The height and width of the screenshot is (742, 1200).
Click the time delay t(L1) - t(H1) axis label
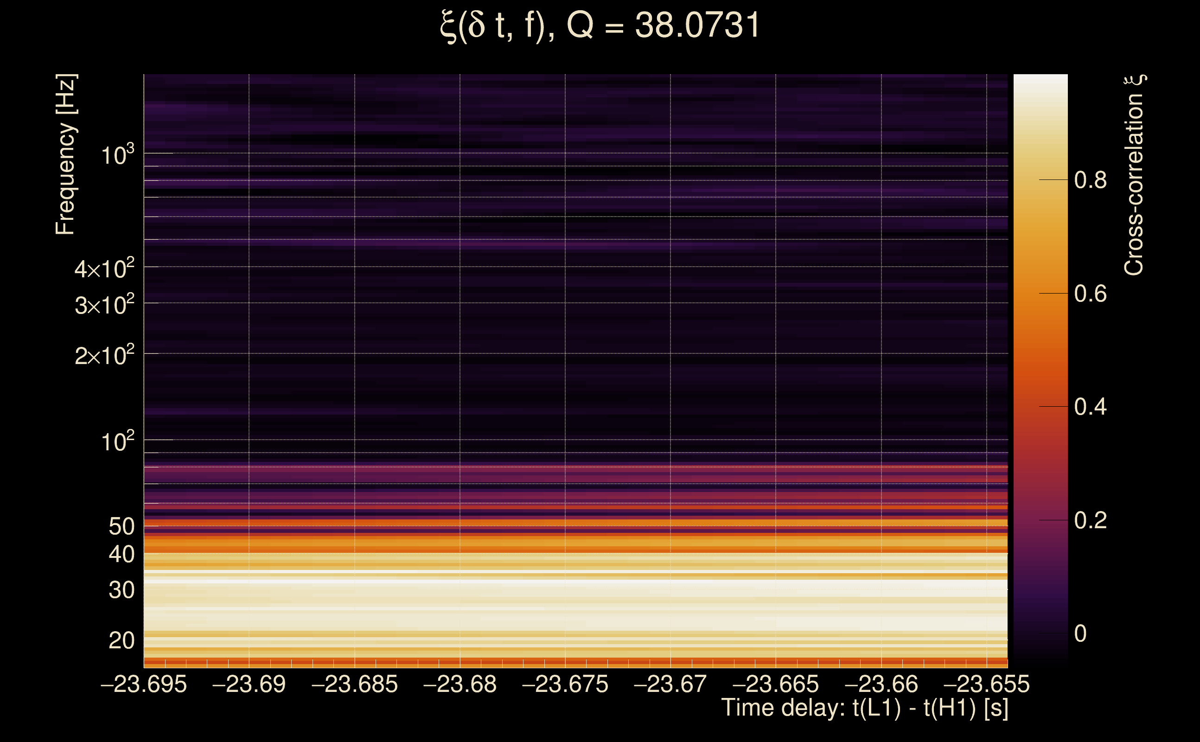click(x=864, y=708)
